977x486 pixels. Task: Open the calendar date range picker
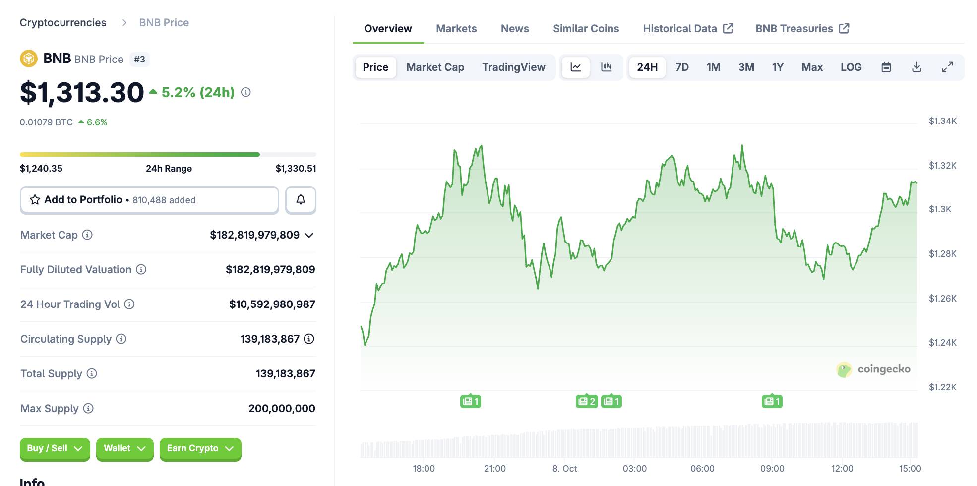[886, 67]
